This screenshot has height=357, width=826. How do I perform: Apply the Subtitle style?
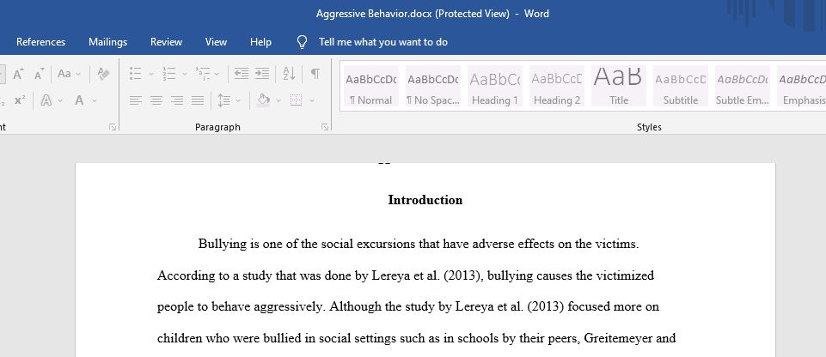(x=681, y=86)
